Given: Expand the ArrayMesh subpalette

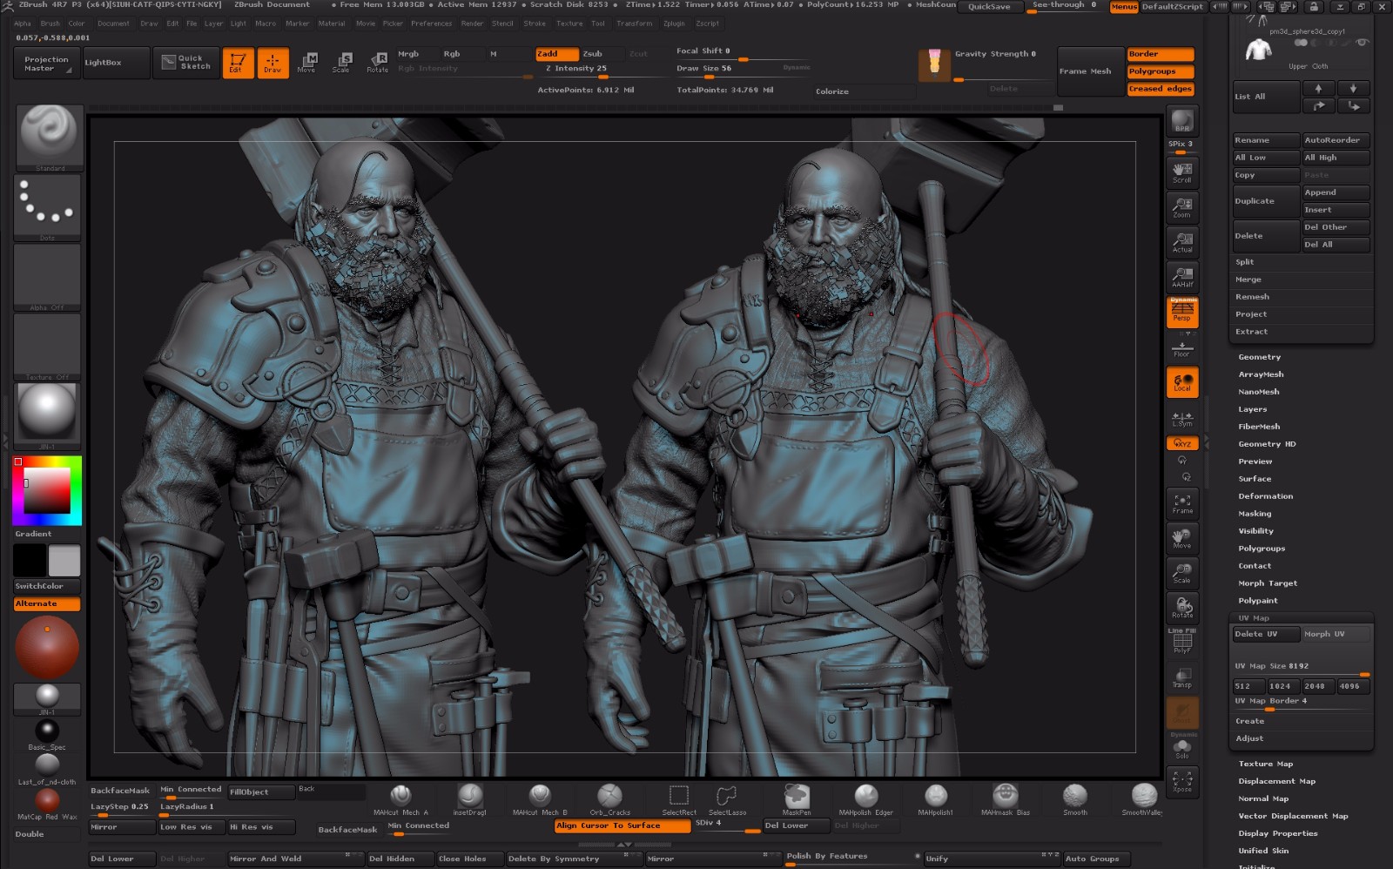Looking at the screenshot, I should click(1261, 374).
